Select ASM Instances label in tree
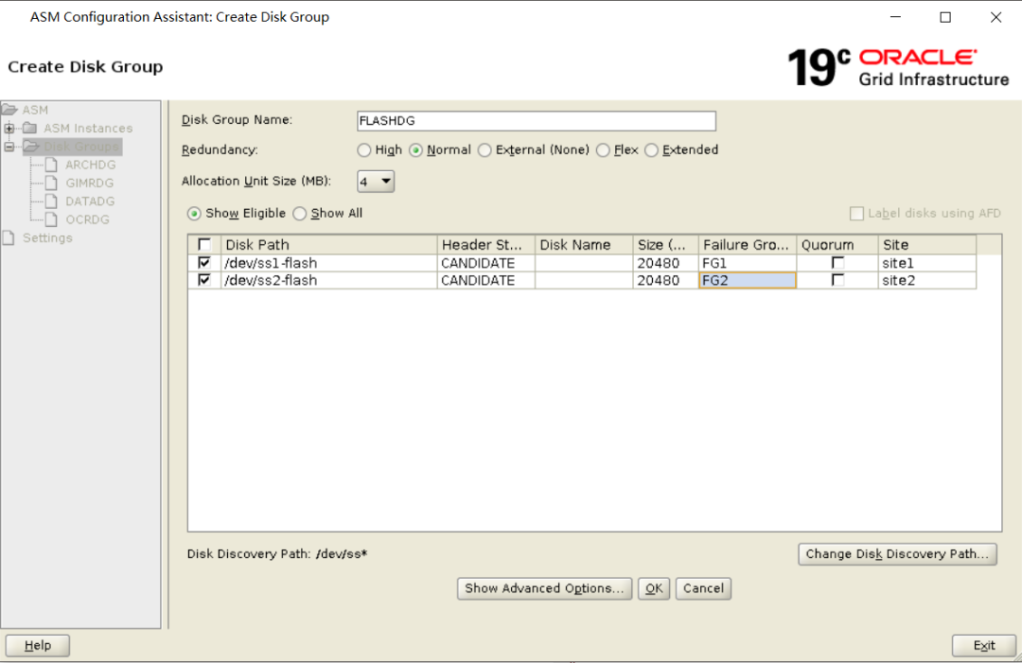The image size is (1022, 663). pyautogui.click(x=88, y=129)
